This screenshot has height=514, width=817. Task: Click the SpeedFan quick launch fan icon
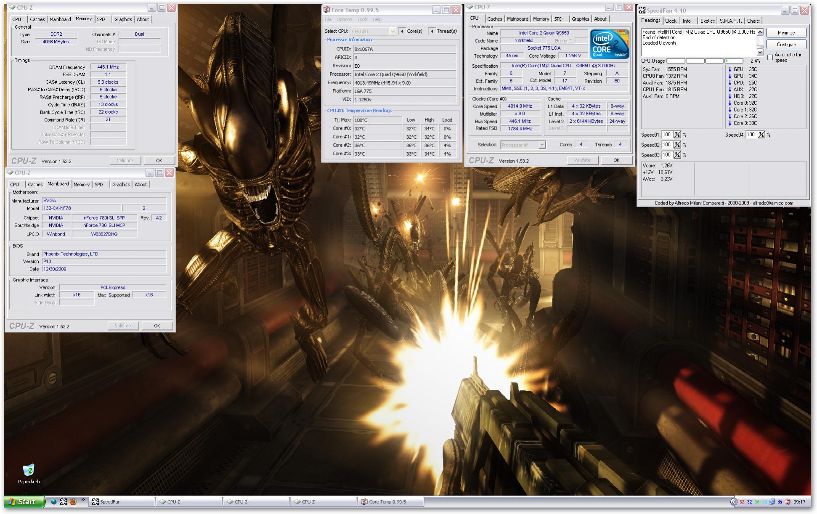tap(64, 501)
